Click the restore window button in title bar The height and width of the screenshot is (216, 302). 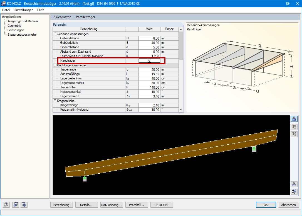coord(288,3)
